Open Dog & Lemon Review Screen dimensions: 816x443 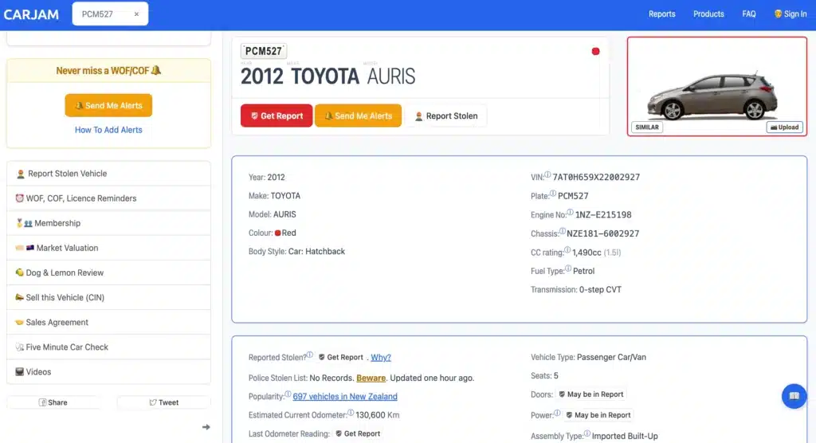[108, 272]
